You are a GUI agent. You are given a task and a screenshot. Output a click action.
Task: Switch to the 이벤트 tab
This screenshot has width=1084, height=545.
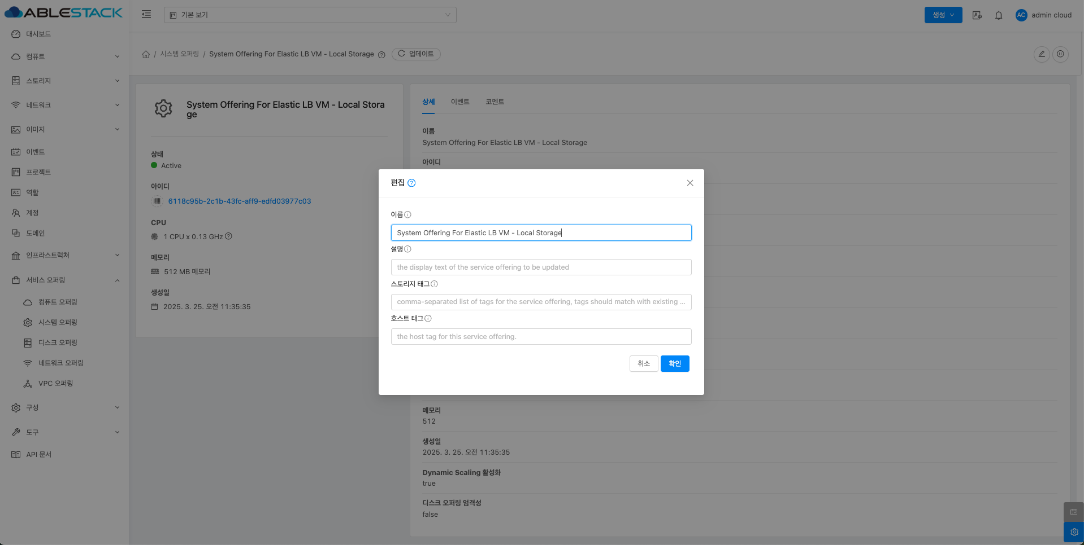tap(459, 102)
